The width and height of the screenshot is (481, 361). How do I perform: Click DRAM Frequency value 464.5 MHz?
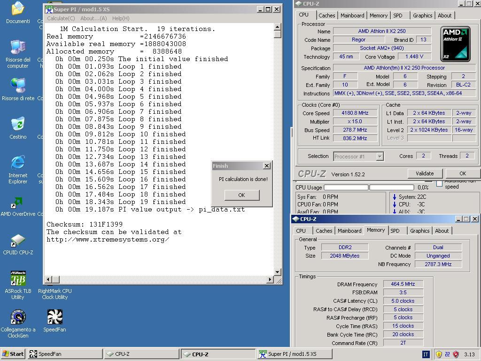tap(403, 284)
